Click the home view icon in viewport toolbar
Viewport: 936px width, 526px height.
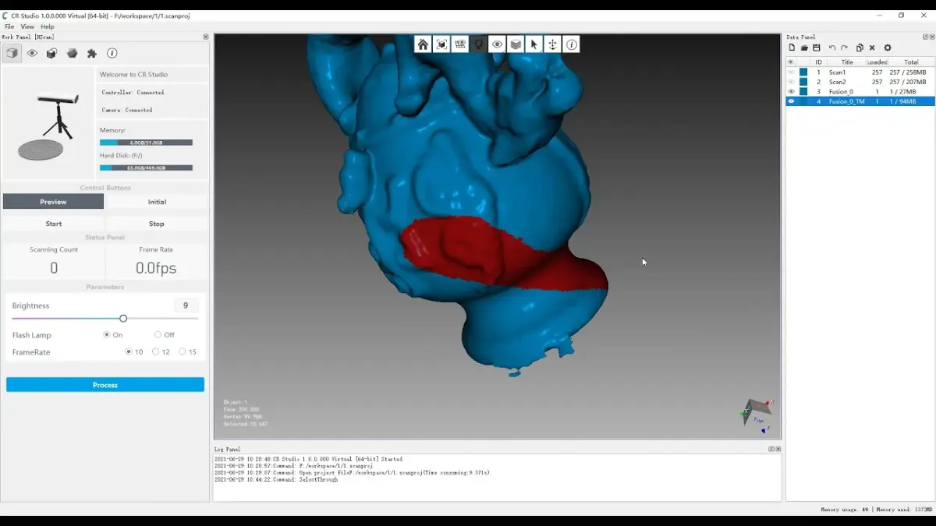423,44
